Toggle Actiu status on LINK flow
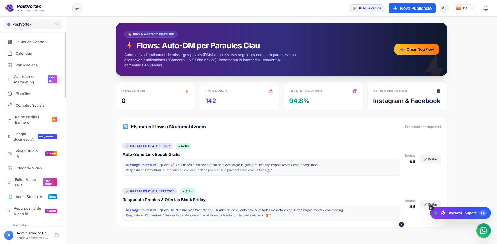The width and height of the screenshot is (497, 244). click(x=184, y=146)
